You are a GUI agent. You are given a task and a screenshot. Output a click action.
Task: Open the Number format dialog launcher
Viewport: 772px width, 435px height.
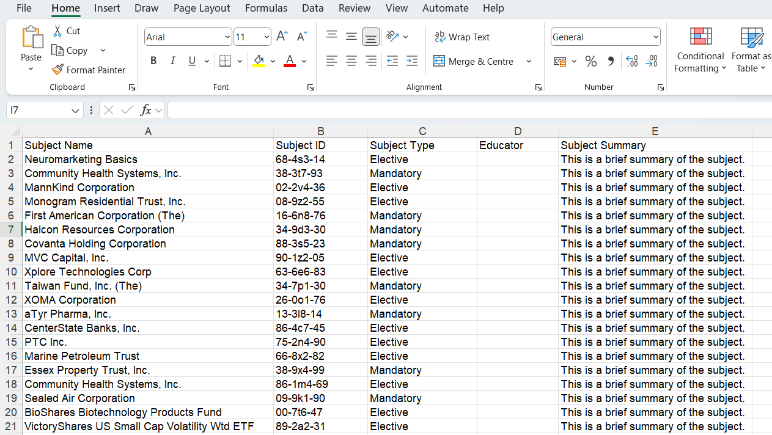pyautogui.click(x=661, y=87)
